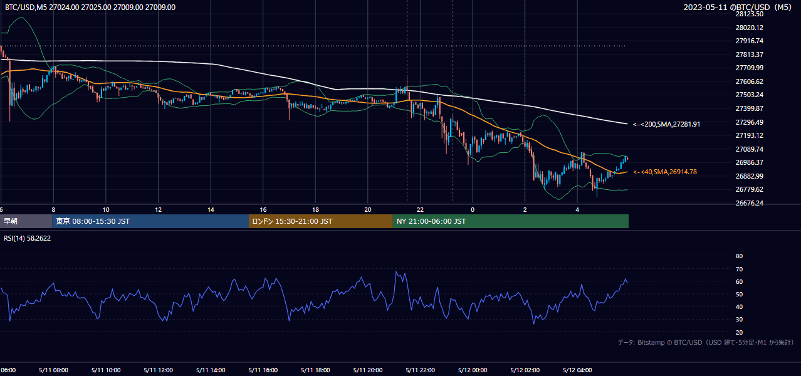This screenshot has width=801, height=376.
Task: Click bottom time label 5/11 16:00
Action: [263, 370]
